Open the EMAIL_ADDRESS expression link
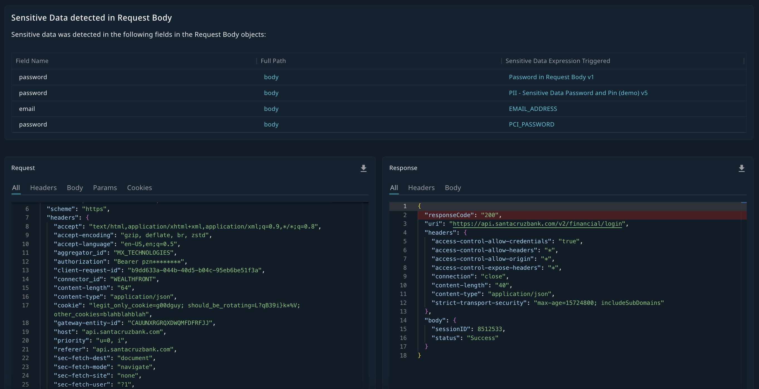The width and height of the screenshot is (759, 389). 533,109
